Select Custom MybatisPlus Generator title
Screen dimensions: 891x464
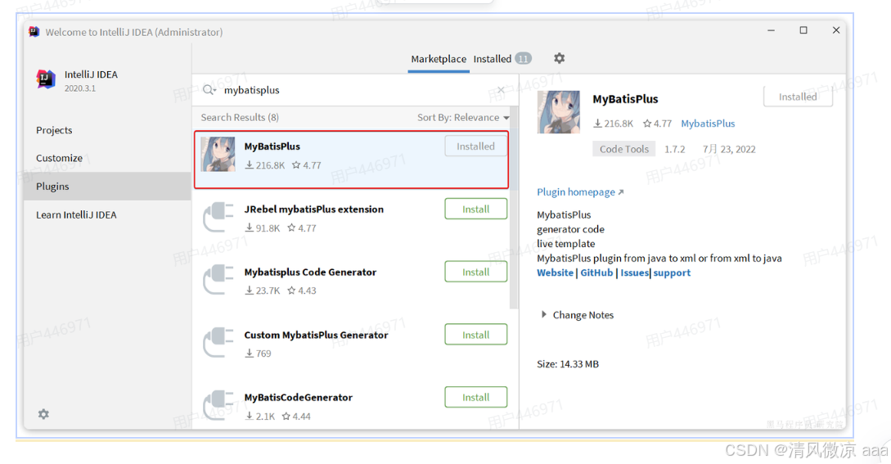(x=316, y=335)
